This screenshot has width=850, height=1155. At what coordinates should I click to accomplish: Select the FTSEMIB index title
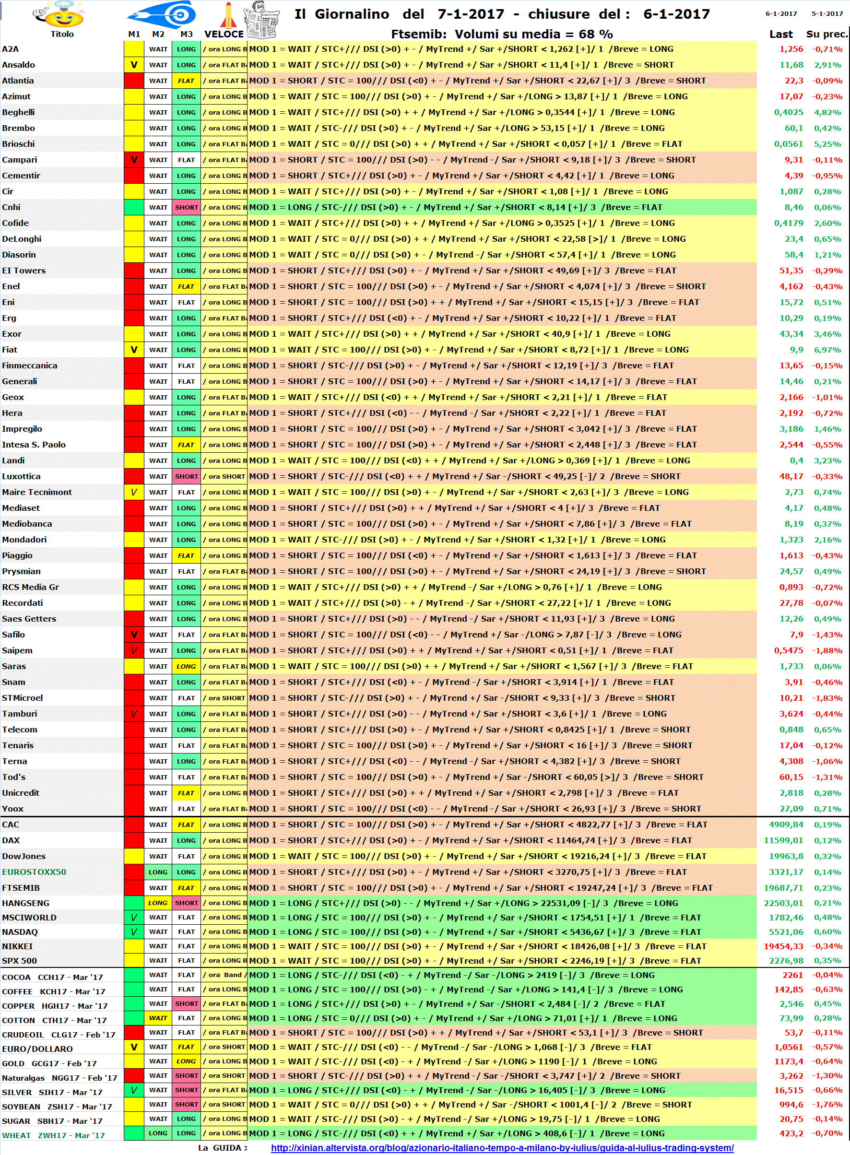[21, 888]
